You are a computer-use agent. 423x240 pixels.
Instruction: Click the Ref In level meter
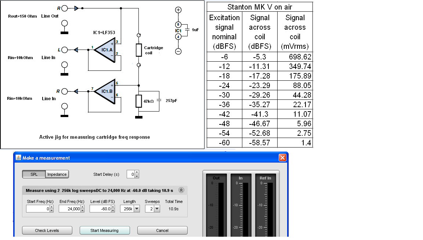point(265,206)
